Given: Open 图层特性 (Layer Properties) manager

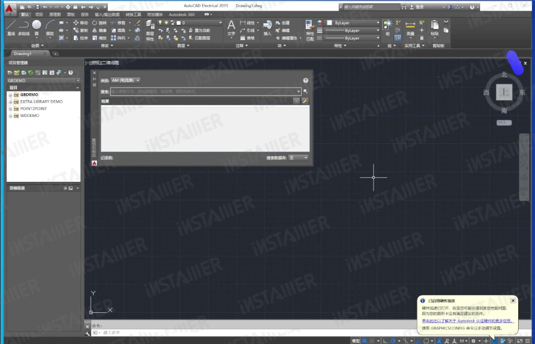Looking at the screenshot, I should [x=150, y=30].
